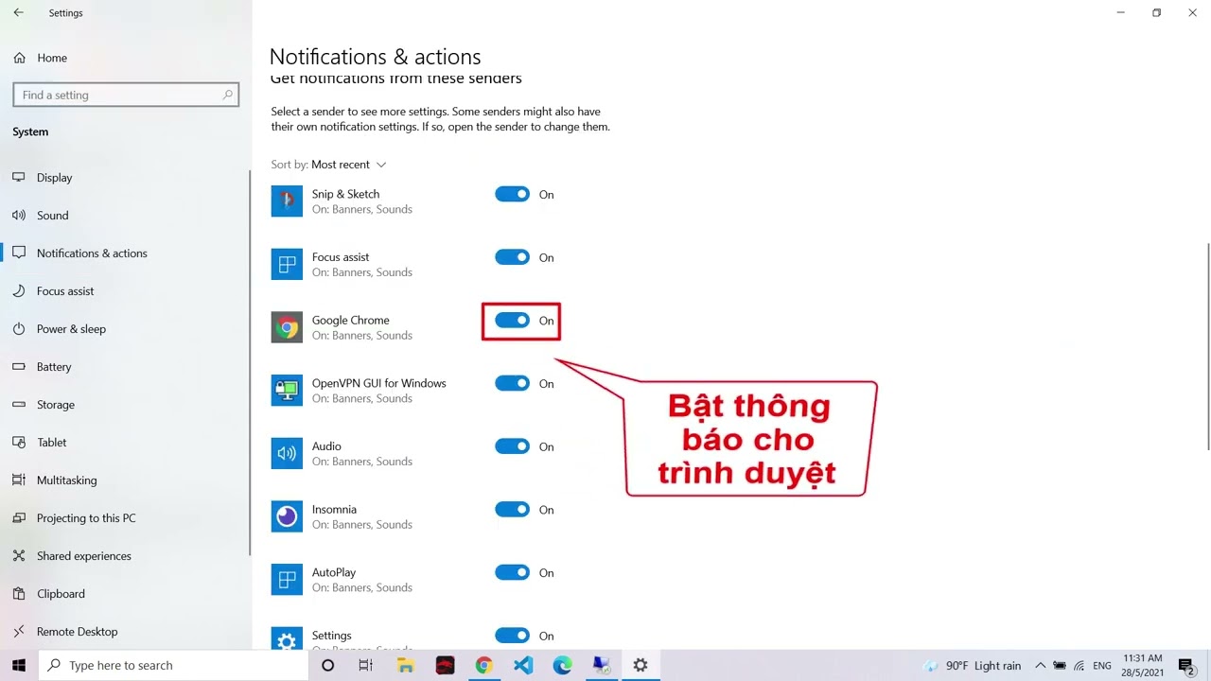Launch File Explorer from the taskbar
The image size is (1211, 681).
406,665
